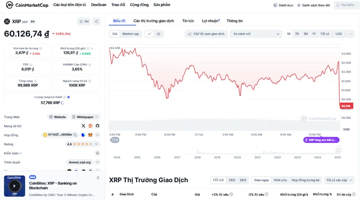360x200 pixels.
Task: Copy the XRP contract address
Action: [75, 135]
